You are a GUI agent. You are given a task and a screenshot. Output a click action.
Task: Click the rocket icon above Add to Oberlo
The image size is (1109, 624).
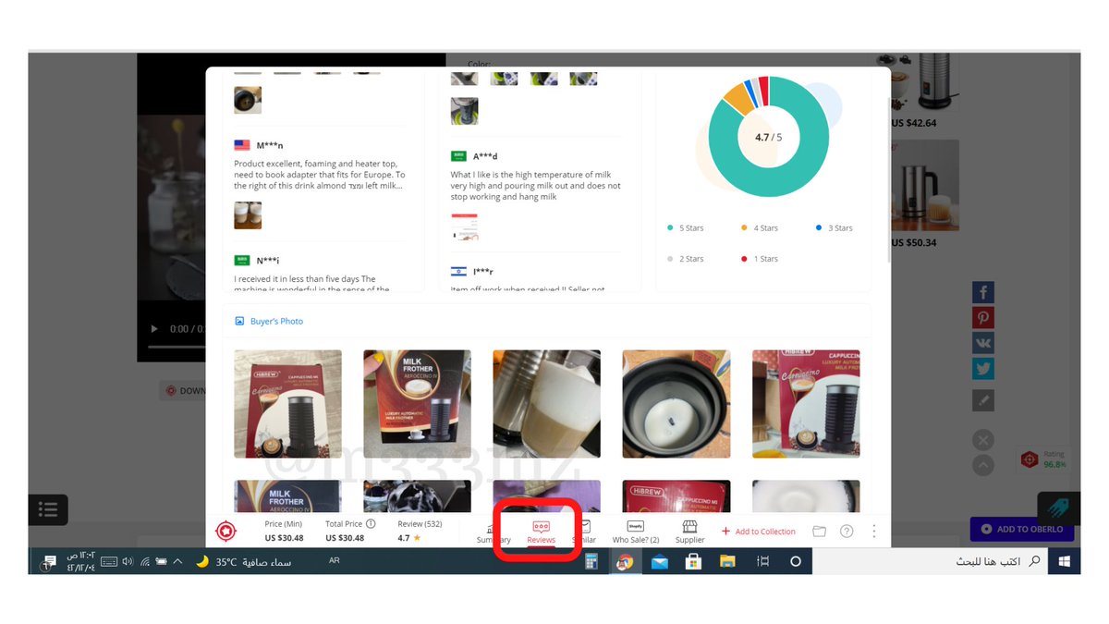[1058, 508]
